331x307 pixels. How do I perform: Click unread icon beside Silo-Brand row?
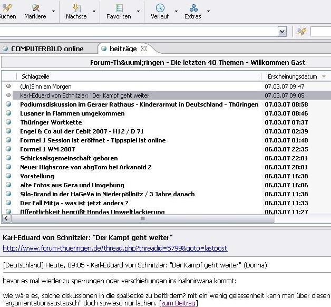pyautogui.click(x=8, y=194)
